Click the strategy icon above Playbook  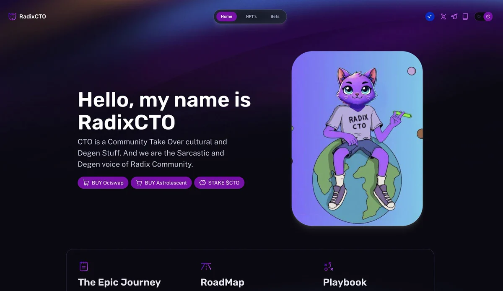(x=328, y=266)
